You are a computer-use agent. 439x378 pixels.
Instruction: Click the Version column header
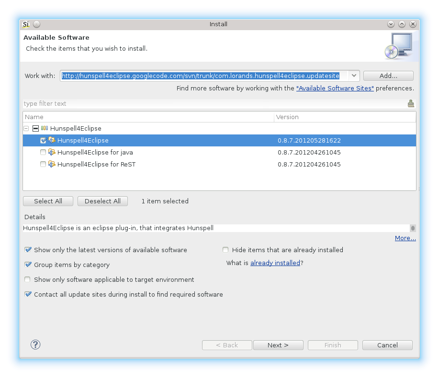[345, 117]
